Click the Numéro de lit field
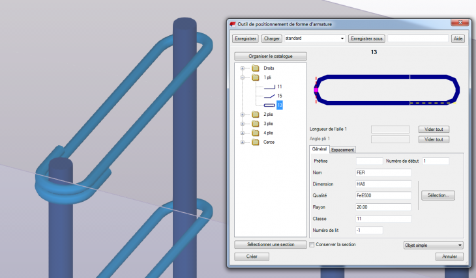Screen dimensions: 476x278 [369, 230]
